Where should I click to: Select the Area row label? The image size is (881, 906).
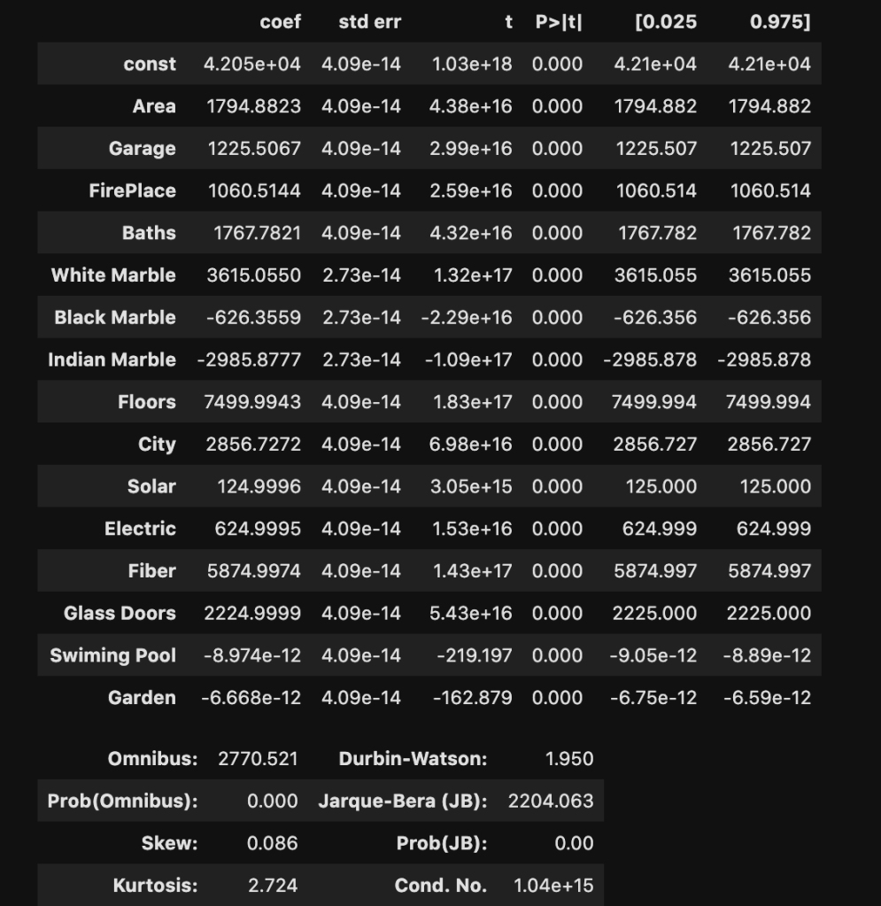154,106
